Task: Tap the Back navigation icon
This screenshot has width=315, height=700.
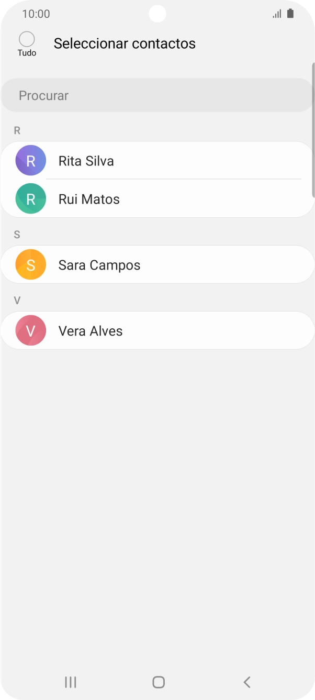Action: [246, 682]
